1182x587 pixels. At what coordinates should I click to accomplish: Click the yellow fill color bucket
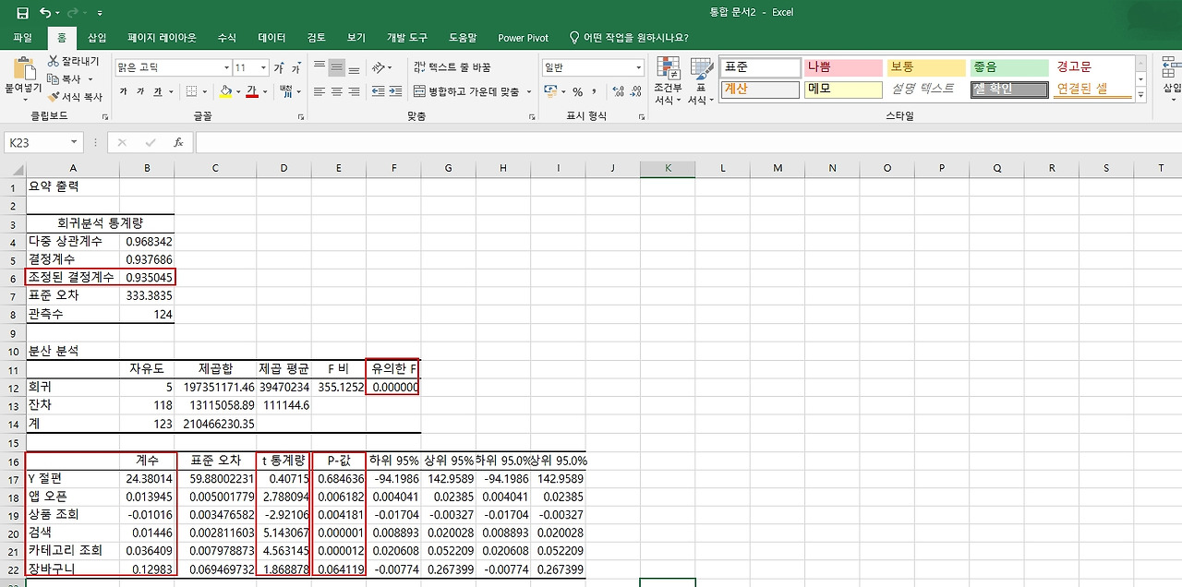(225, 91)
